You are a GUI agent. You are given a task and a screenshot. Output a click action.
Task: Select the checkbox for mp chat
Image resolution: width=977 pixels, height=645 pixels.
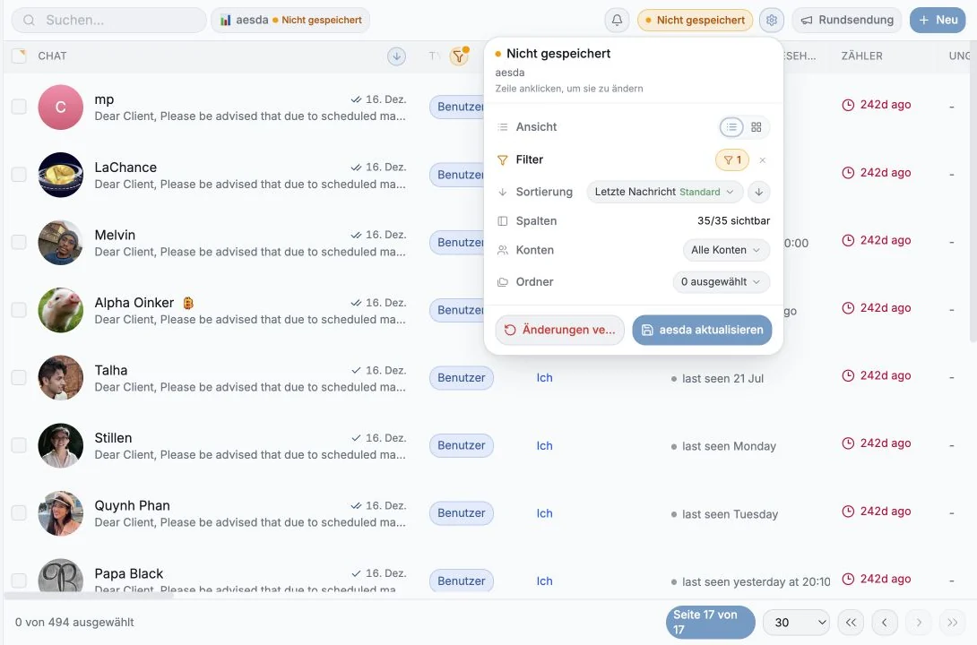[x=20, y=107]
